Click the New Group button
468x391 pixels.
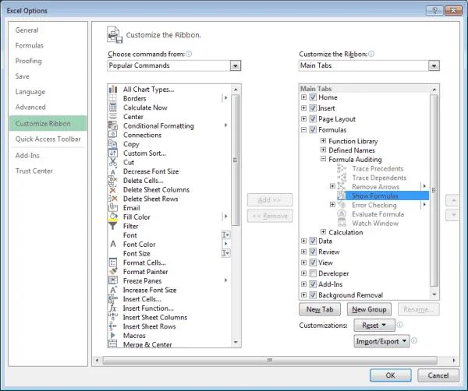pos(369,309)
